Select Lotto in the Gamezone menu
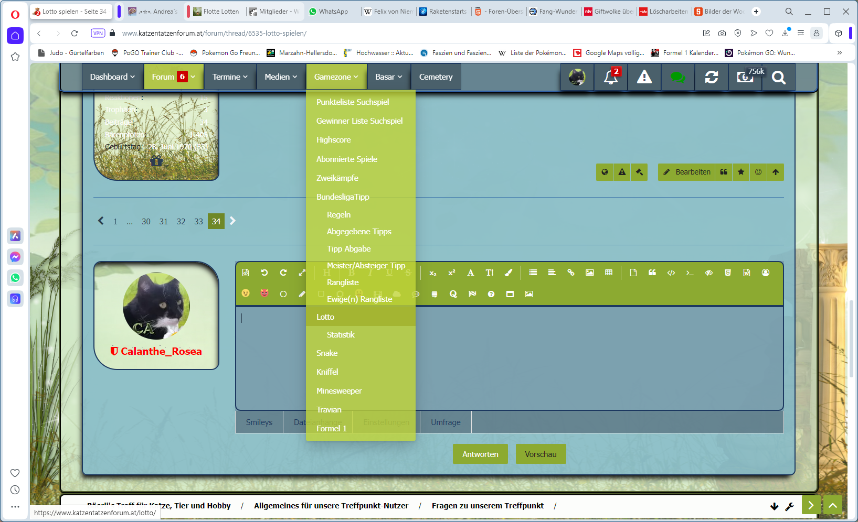This screenshot has width=858, height=522. coord(361,317)
